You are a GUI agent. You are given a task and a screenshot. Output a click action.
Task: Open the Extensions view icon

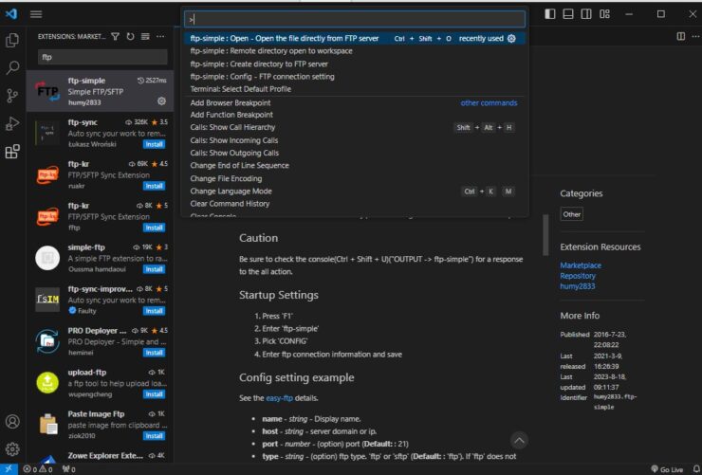coord(12,151)
